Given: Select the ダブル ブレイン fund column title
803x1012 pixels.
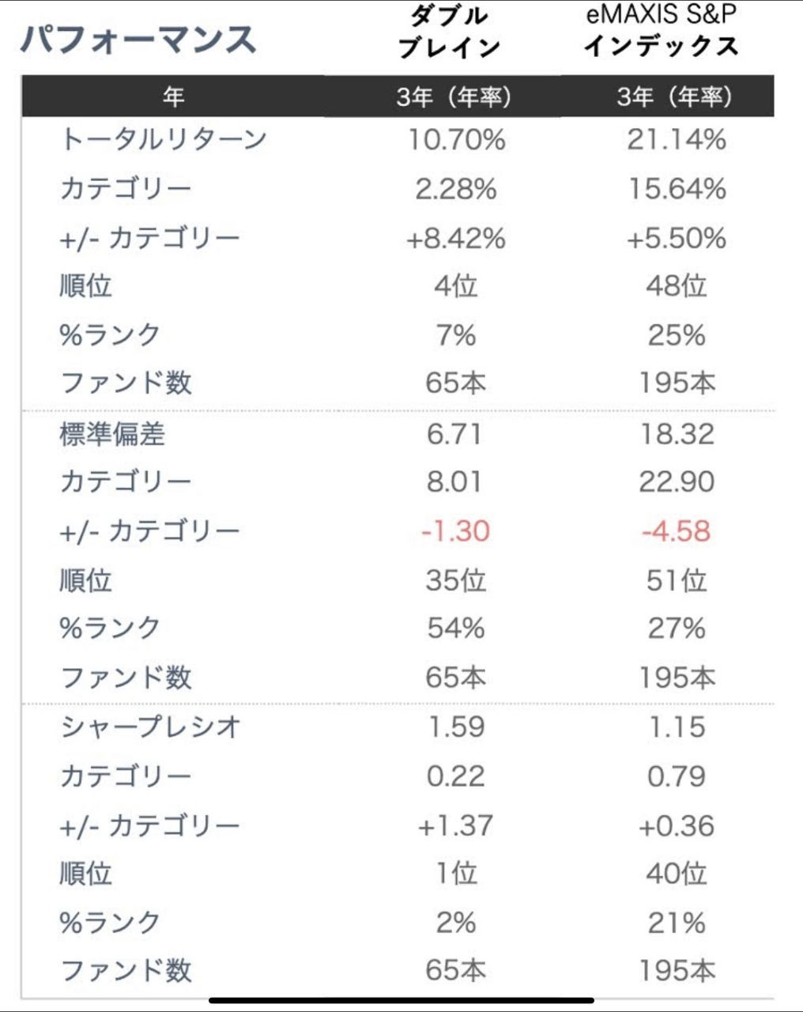Looking at the screenshot, I should [449, 32].
